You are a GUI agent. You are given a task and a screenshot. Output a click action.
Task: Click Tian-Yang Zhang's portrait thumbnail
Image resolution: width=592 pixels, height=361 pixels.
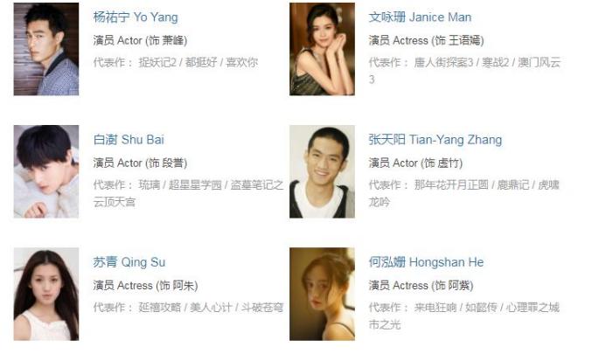pos(322,171)
